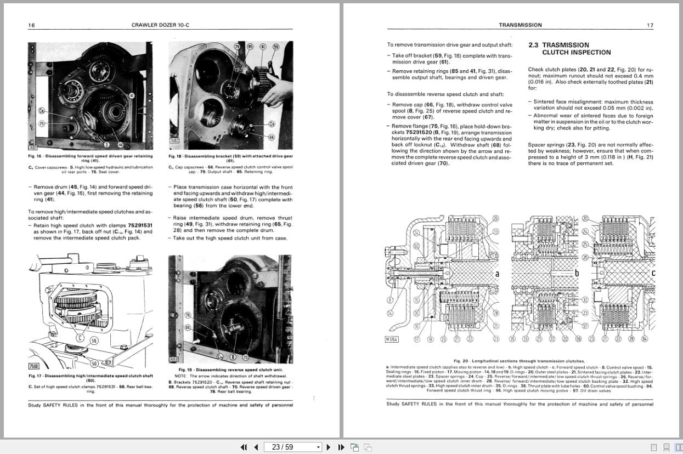Viewport: 683px width, 454px height.
Task: Open the page number dropdown arrow
Action: tap(318, 447)
